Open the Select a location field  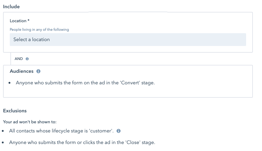(x=128, y=40)
